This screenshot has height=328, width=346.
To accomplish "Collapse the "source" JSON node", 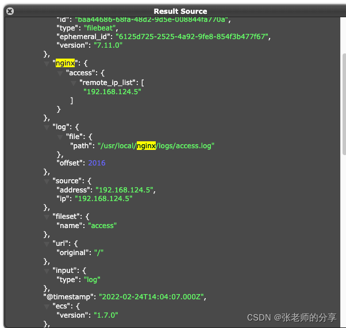I will [x=47, y=182].
